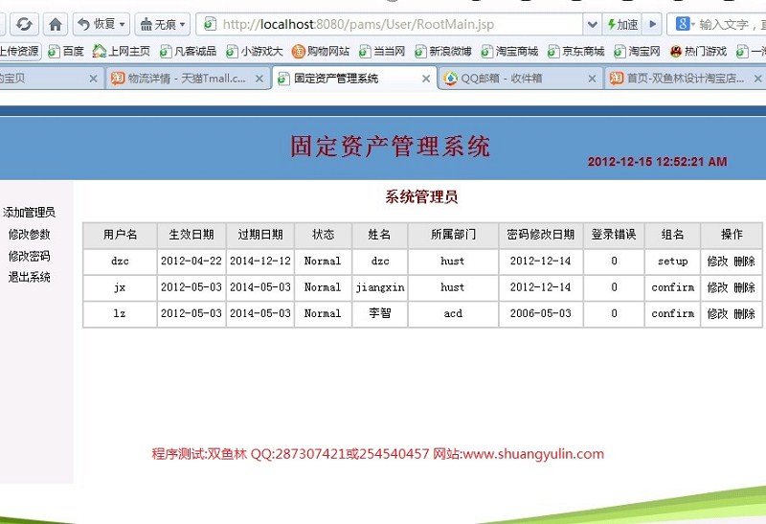Close the 物流详情 - 天猫Tmall tab
766x524 pixels.
(259, 79)
